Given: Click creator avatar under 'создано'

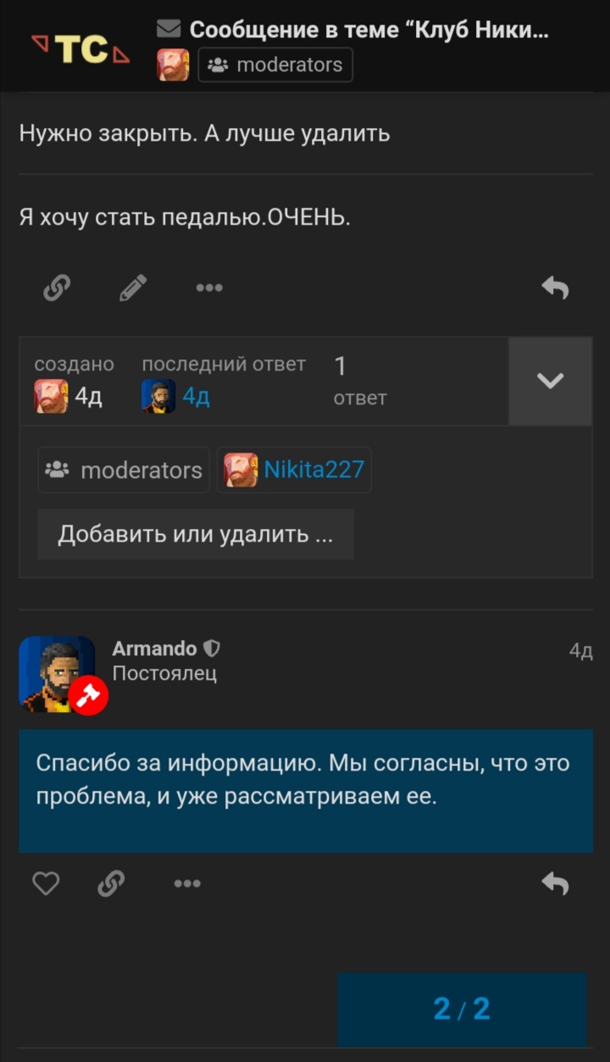Looking at the screenshot, I should pyautogui.click(x=51, y=397).
